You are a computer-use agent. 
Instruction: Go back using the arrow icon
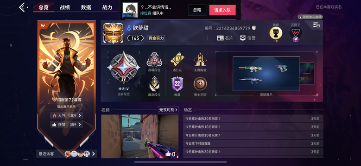(22, 7)
